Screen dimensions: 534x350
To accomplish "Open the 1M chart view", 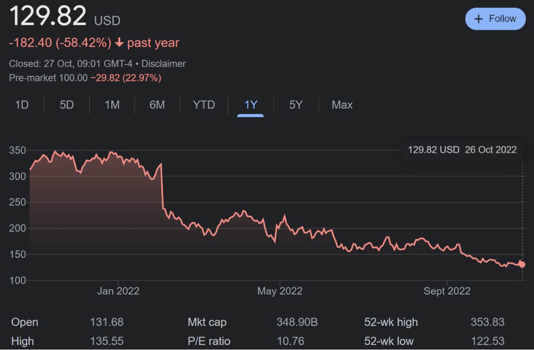I will coord(112,105).
